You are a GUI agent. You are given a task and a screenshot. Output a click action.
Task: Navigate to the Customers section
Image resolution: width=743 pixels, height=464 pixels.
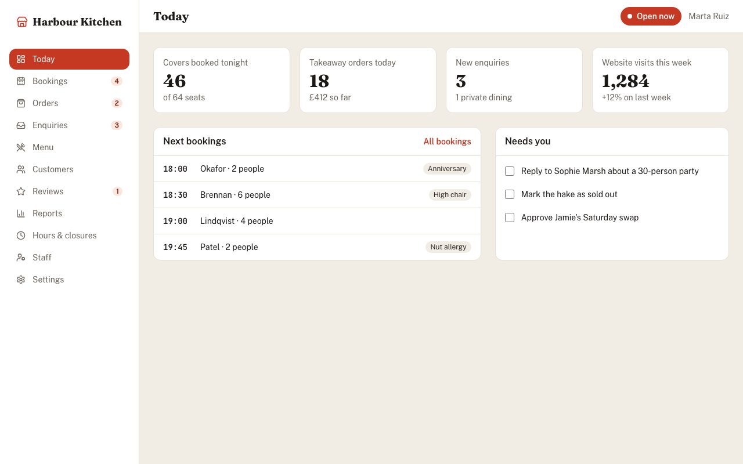(x=69, y=169)
